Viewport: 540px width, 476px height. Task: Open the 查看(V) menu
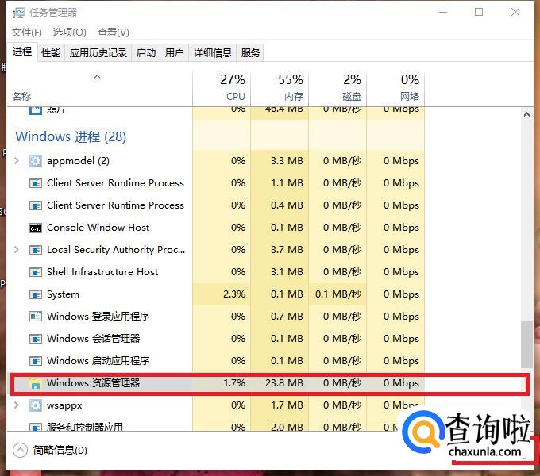(114, 33)
